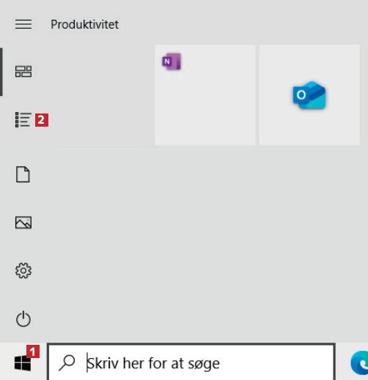368x380 pixels.
Task: Click the magnifier icon in search box
Action: 67,363
